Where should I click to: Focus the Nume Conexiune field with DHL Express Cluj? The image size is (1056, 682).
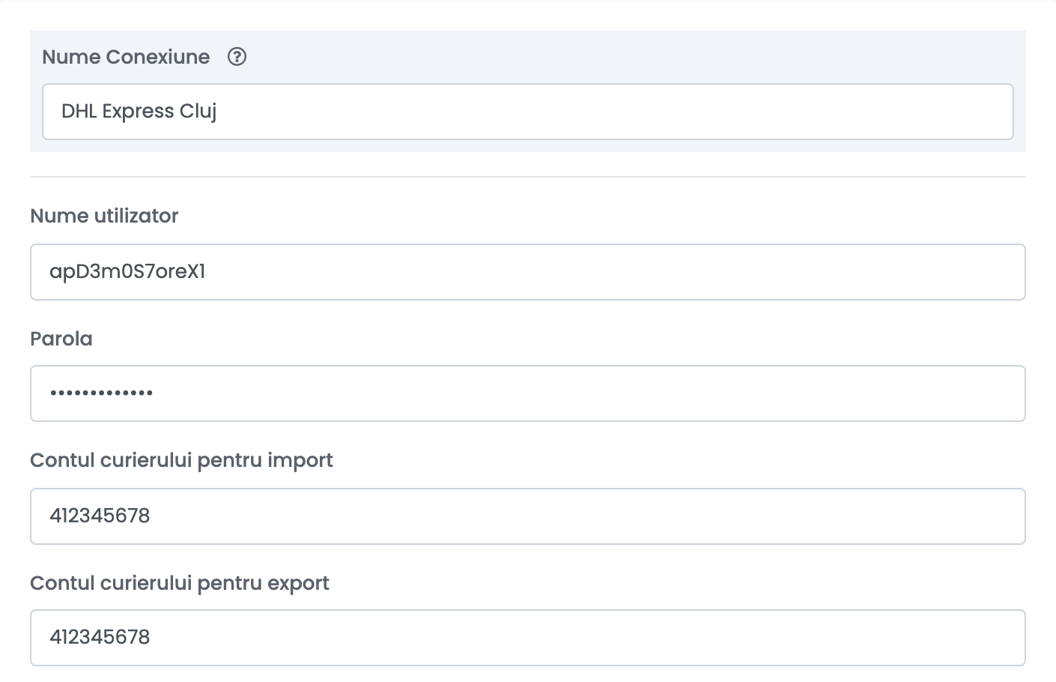528,112
